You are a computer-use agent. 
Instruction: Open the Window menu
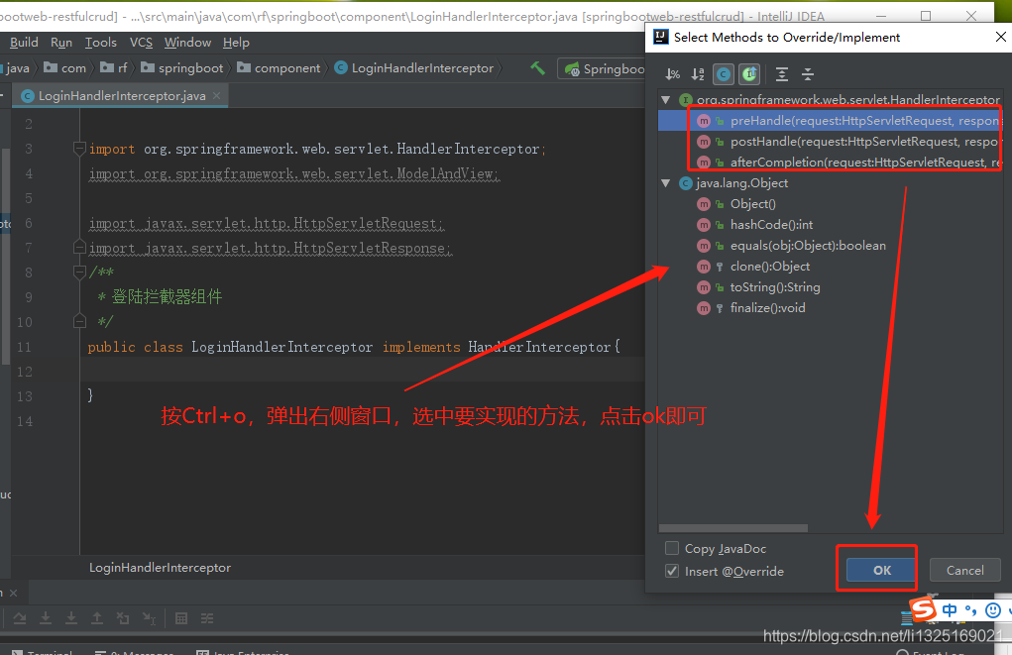click(x=187, y=42)
